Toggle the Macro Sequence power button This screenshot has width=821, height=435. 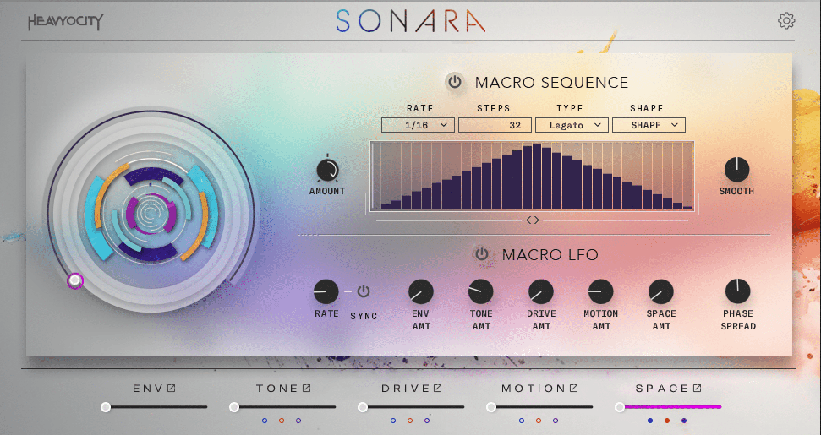pos(455,82)
